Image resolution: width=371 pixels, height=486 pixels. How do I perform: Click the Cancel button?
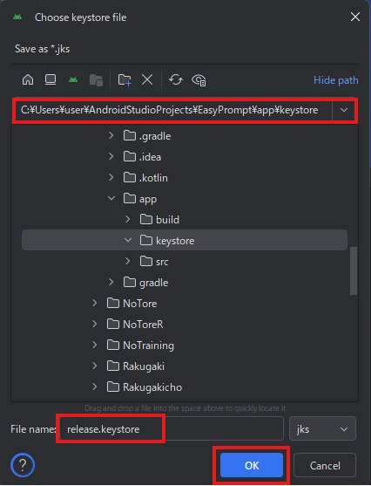point(325,465)
